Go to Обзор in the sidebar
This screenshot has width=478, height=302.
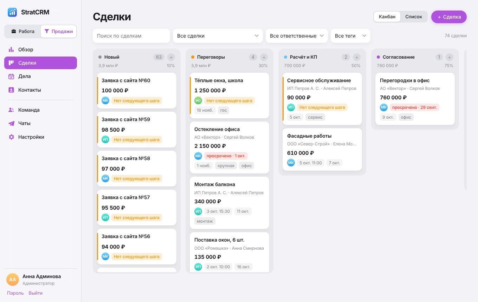pos(40,50)
